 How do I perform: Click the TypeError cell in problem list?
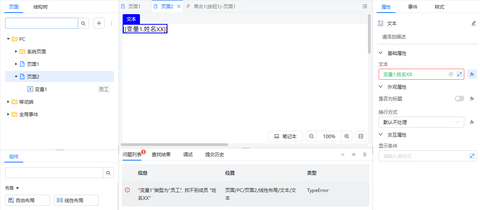[x=318, y=190]
